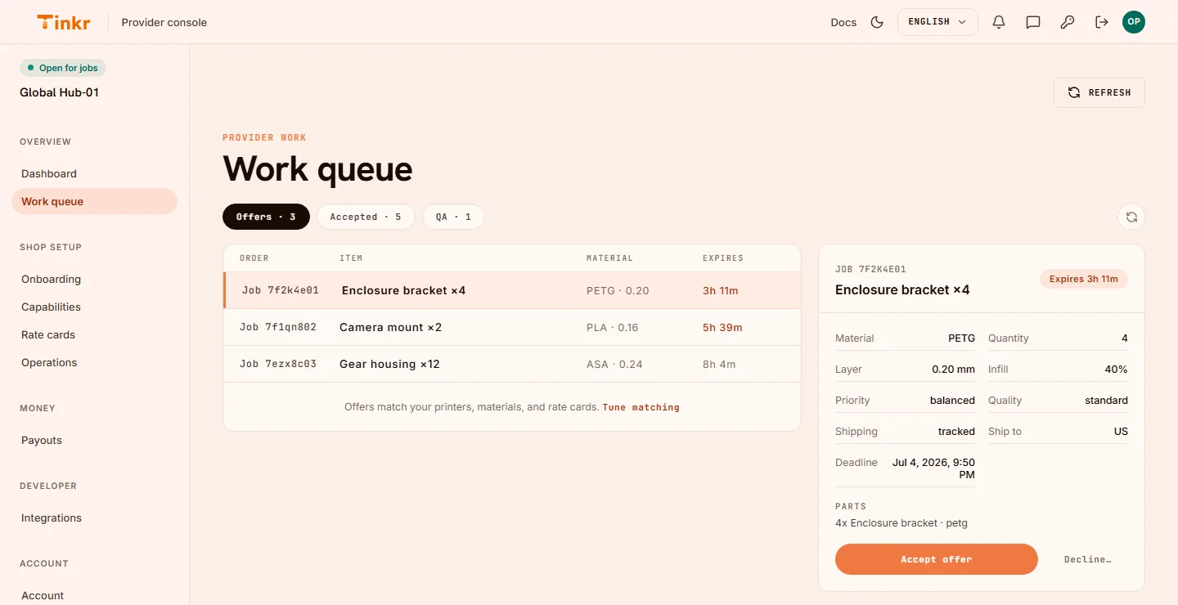Click the sign out icon
This screenshot has height=605, width=1178.
pos(1102,22)
